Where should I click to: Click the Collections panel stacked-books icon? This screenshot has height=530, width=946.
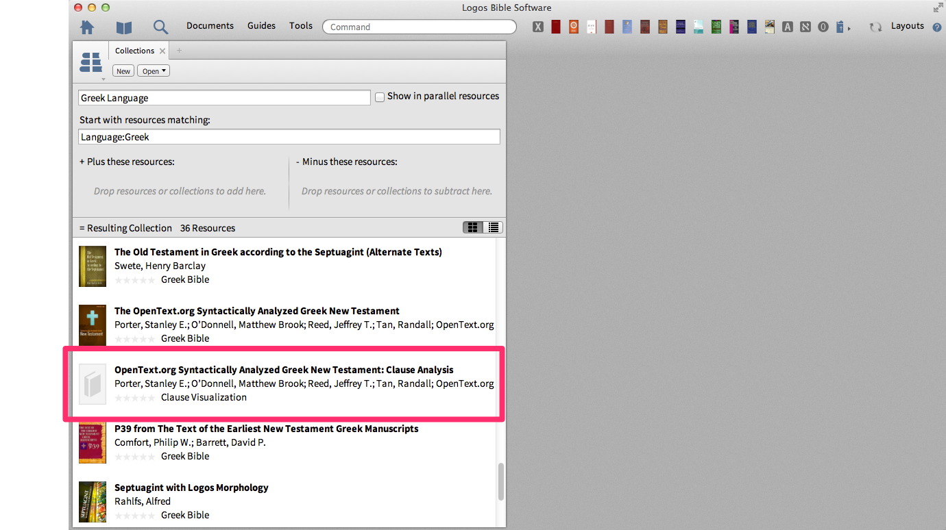(x=91, y=62)
